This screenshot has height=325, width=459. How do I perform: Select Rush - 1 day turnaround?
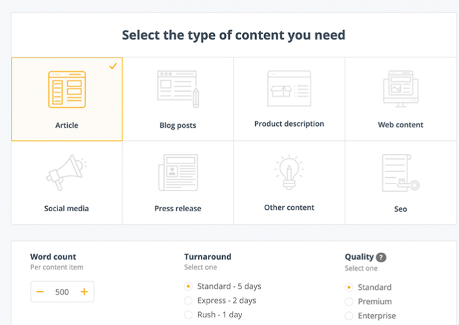(189, 315)
